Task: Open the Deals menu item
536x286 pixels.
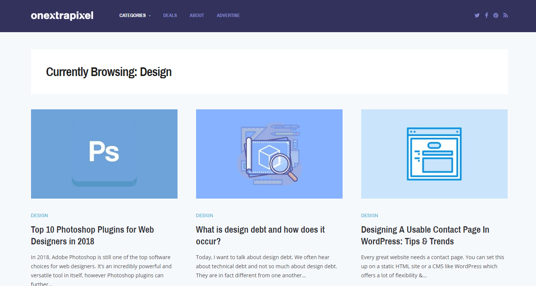Action: [x=170, y=16]
